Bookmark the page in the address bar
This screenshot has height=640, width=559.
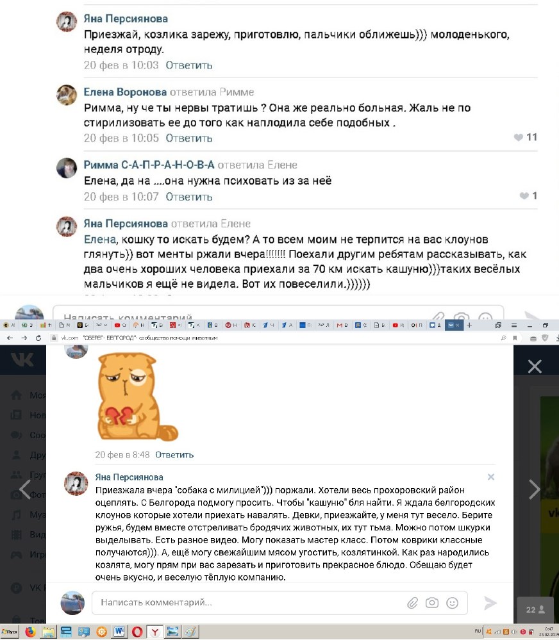[515, 338]
